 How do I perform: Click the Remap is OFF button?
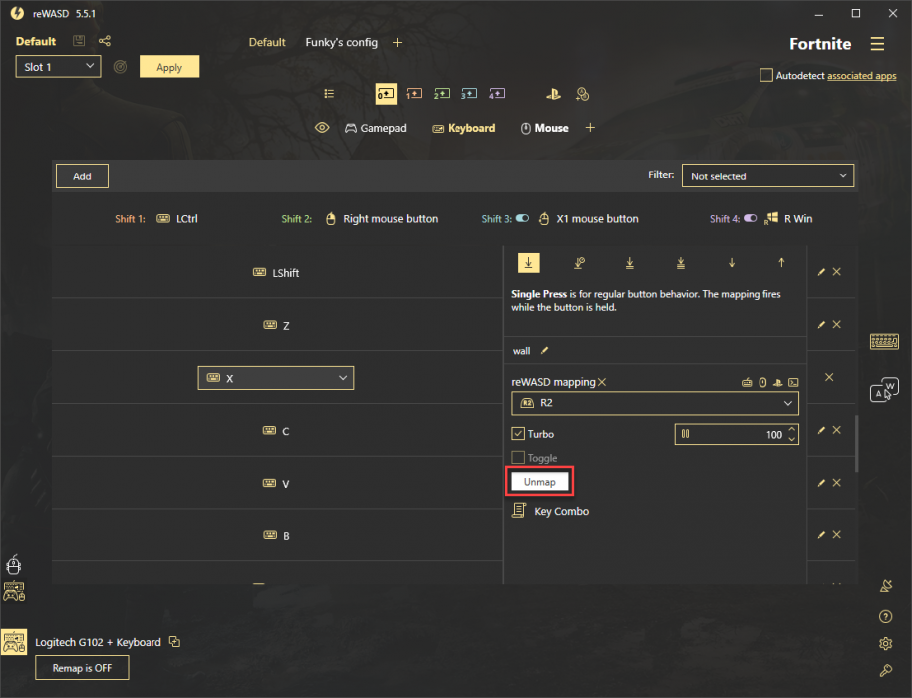tap(82, 668)
